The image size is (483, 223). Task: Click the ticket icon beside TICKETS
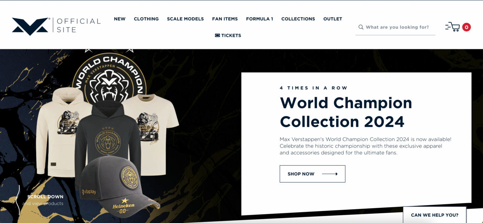[217, 35]
